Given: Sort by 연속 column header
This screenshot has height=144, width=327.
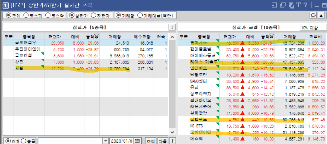Looking at the screenshot, I should click(161, 36).
